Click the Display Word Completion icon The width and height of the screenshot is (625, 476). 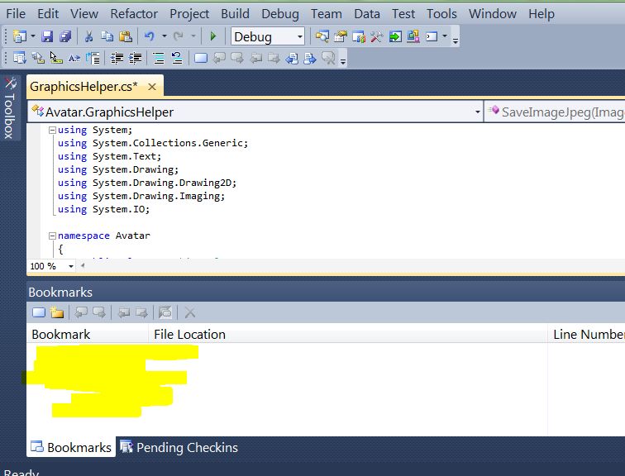pyautogui.click(x=74, y=58)
